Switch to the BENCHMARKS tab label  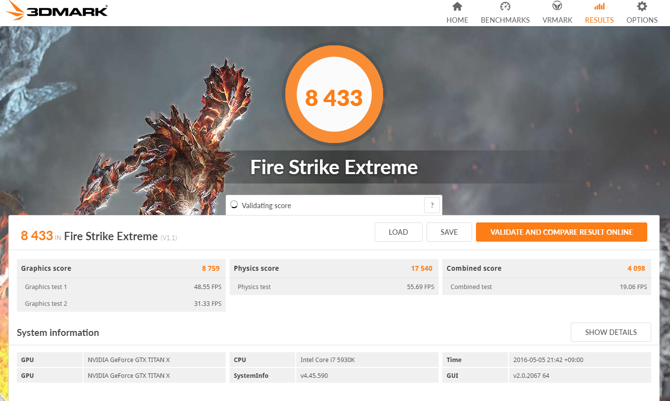click(x=505, y=20)
